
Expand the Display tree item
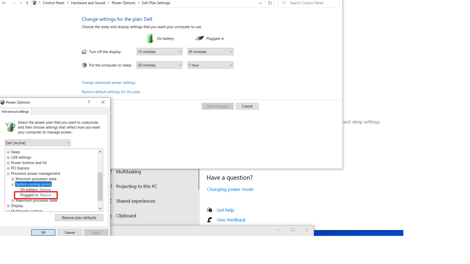click(x=8, y=206)
